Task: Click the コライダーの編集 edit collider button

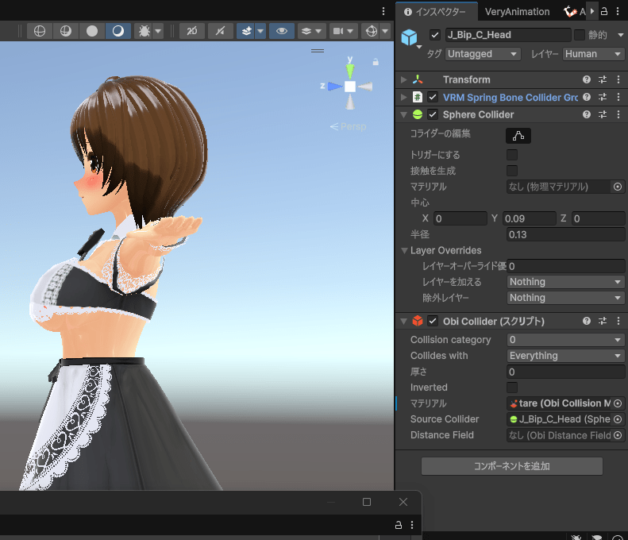Action: point(518,136)
